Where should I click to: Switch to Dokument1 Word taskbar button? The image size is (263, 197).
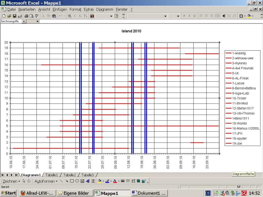(149, 193)
